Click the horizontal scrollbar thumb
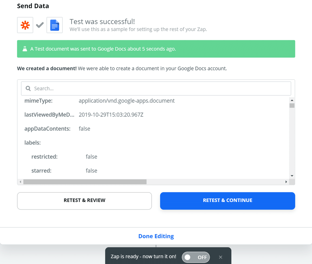Viewport: 312px width, 264px height. [85, 182]
